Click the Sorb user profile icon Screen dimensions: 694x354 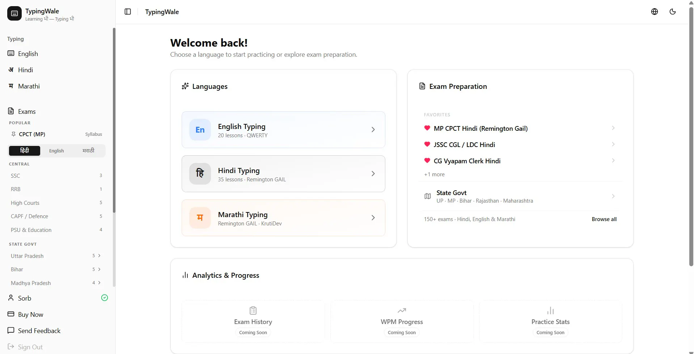(x=11, y=298)
